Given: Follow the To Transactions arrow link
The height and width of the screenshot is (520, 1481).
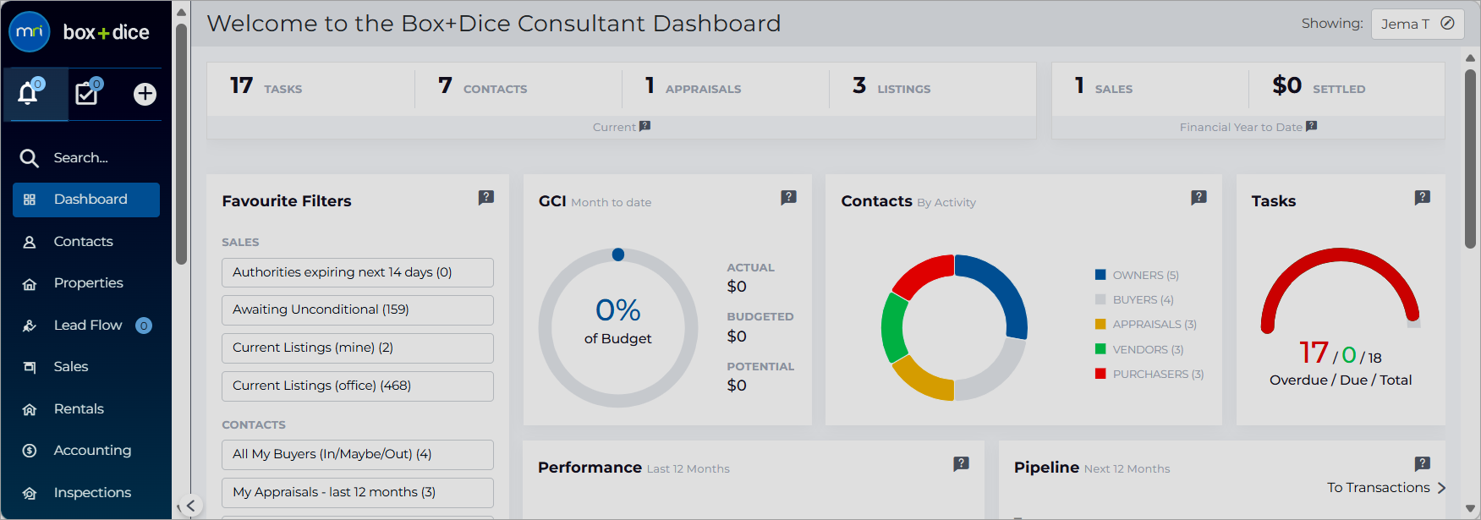Looking at the screenshot, I should point(1387,488).
